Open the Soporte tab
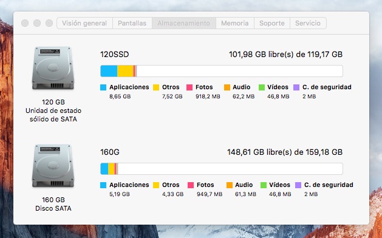This screenshot has height=238, width=382. point(272,23)
